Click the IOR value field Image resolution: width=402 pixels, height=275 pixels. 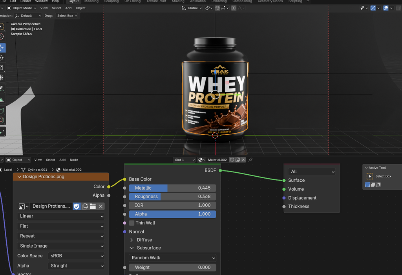[x=173, y=205]
